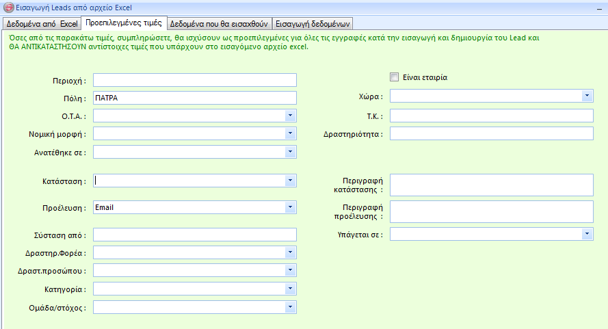Image resolution: width=608 pixels, height=329 pixels.
Task: Click the 'Σύσταση από' input field
Action: coord(195,235)
